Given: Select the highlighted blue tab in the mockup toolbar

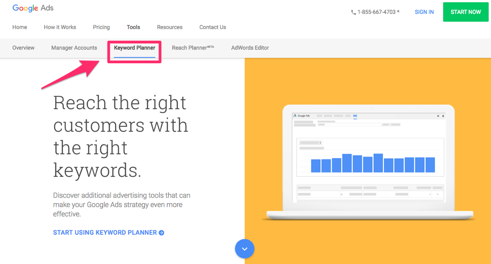Looking at the screenshot, I should click(355, 116).
